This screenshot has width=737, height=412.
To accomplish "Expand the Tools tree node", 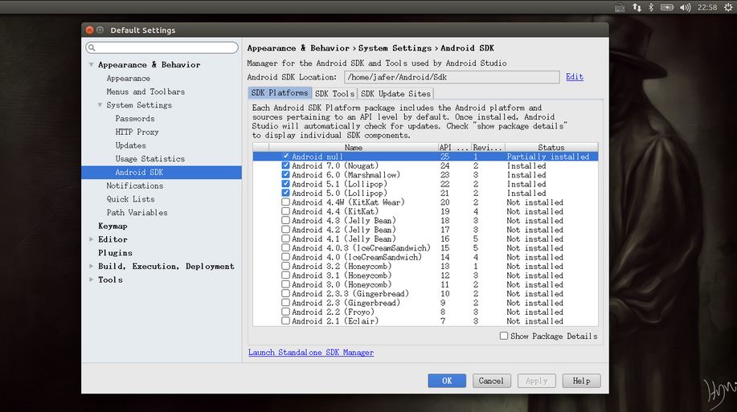I will 91,279.
